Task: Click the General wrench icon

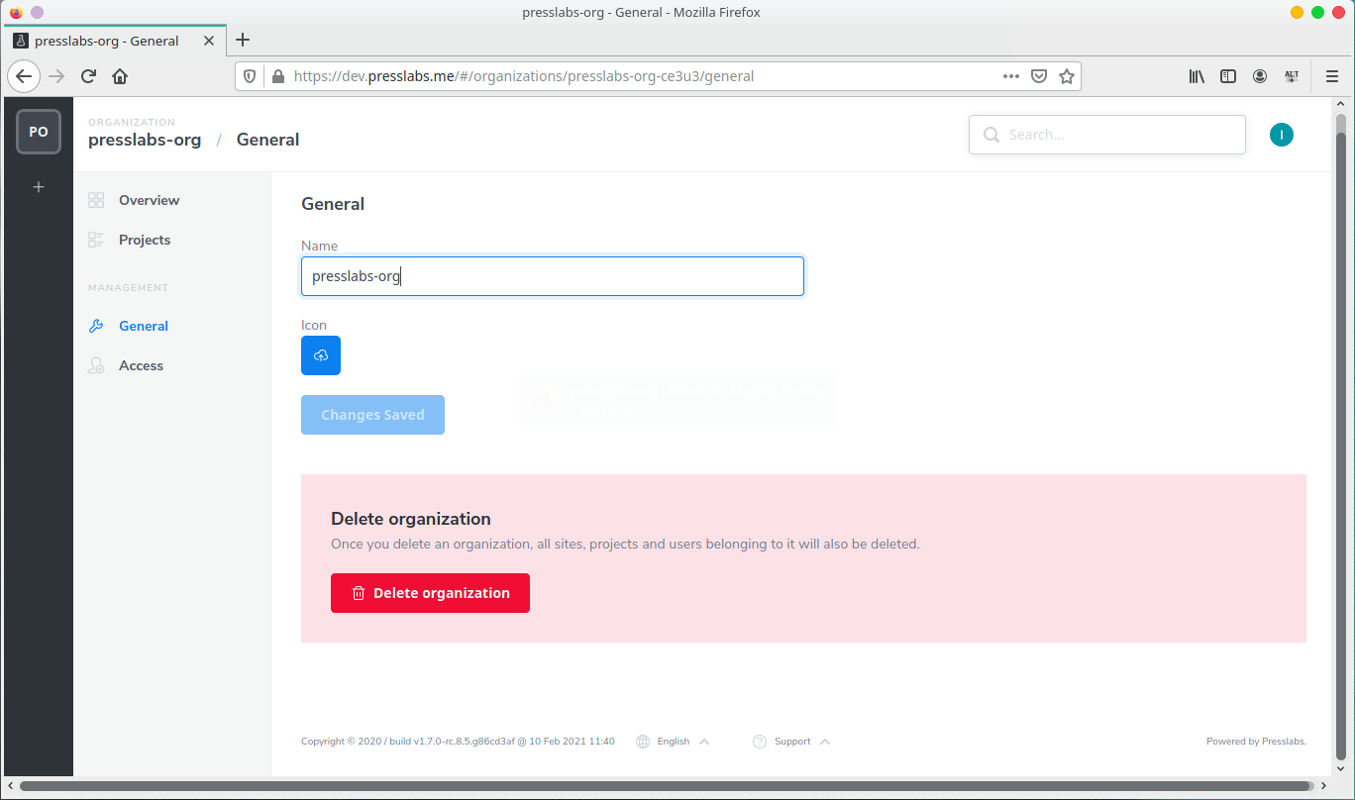Action: tap(96, 326)
